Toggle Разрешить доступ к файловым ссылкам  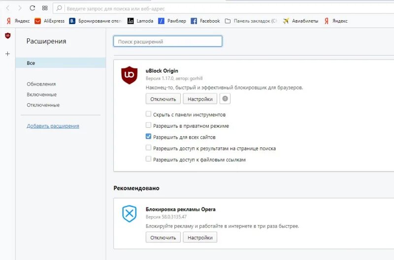pyautogui.click(x=149, y=159)
